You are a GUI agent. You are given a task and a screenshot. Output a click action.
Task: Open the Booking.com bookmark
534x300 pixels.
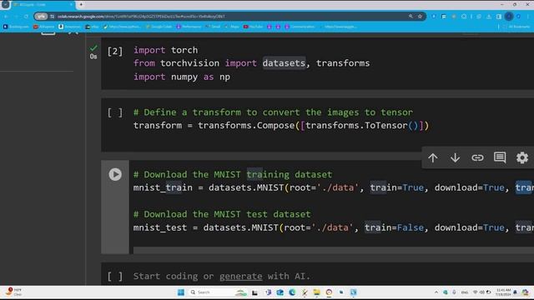click(16, 27)
